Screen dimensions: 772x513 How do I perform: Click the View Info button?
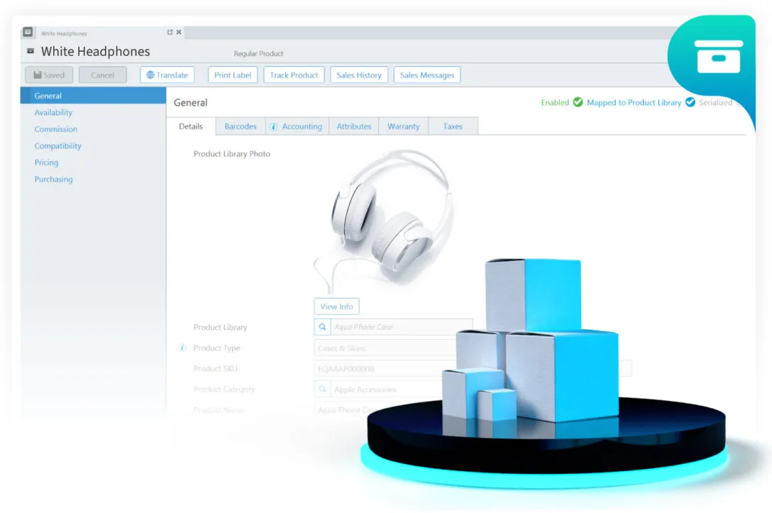(x=337, y=307)
